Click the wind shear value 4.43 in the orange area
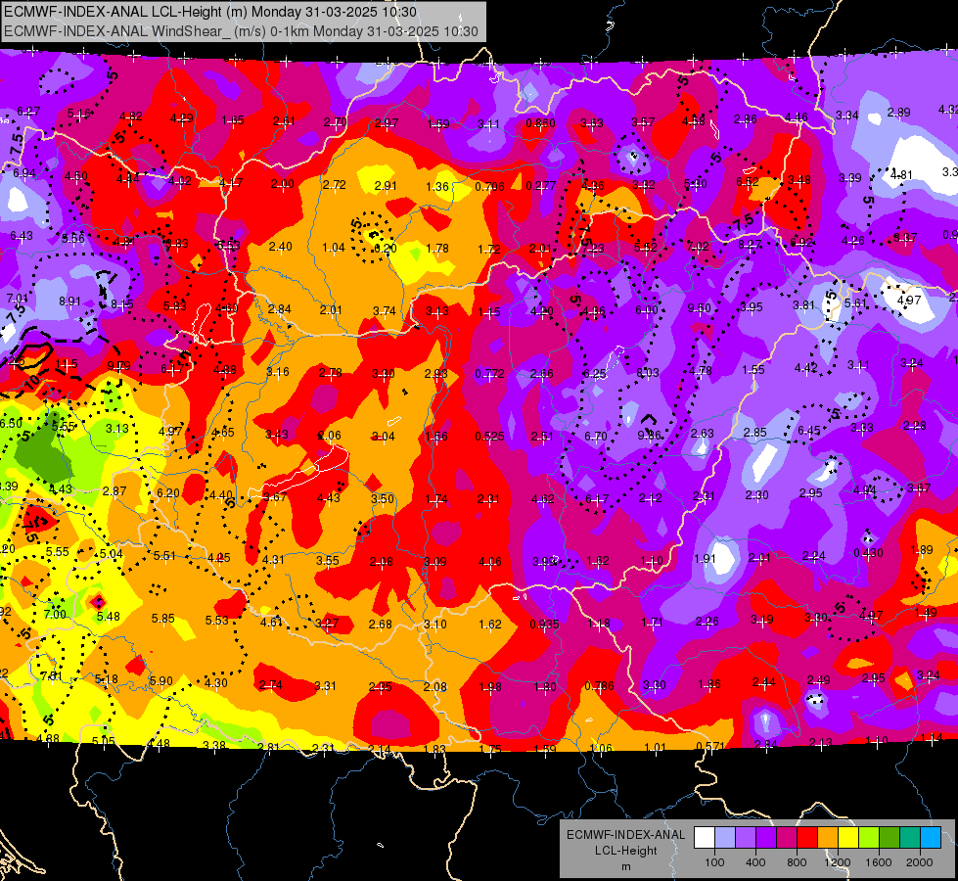This screenshot has width=958, height=881. (328, 497)
